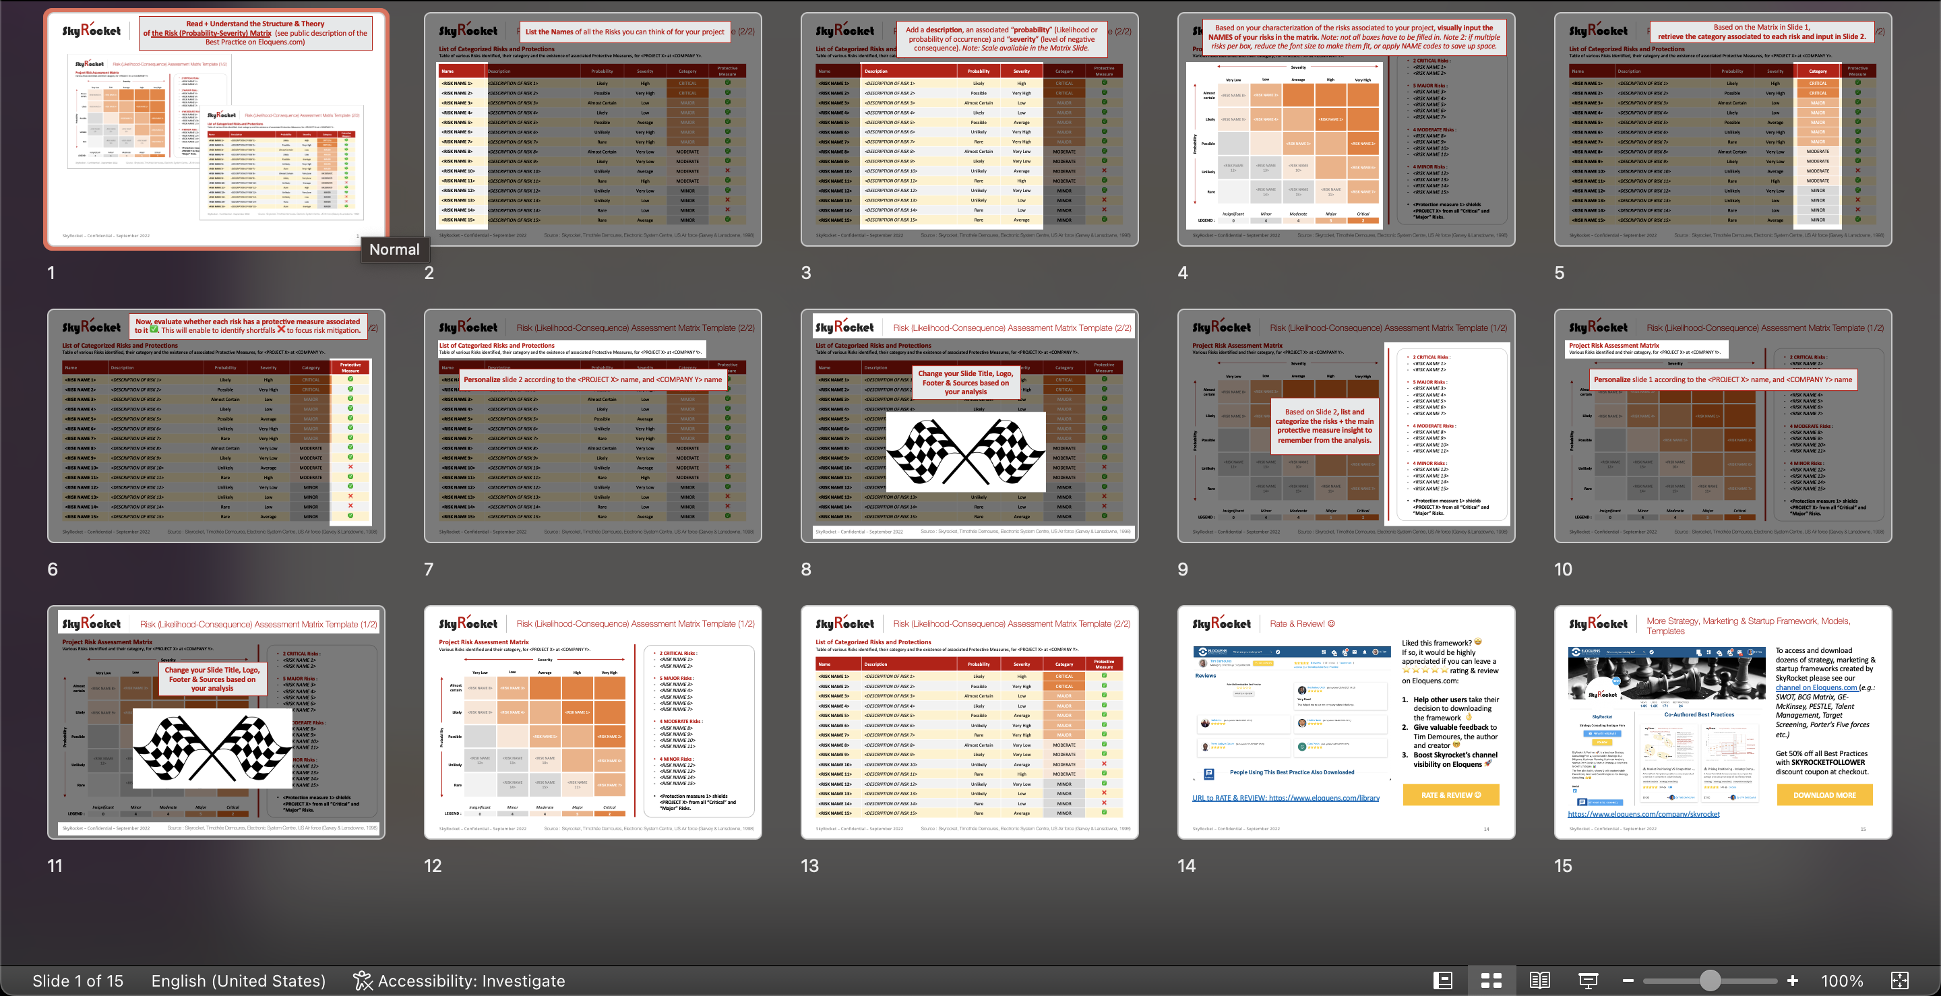1941x996 pixels.
Task: Select slide 13 clean risk table thumbnail
Action: [970, 722]
